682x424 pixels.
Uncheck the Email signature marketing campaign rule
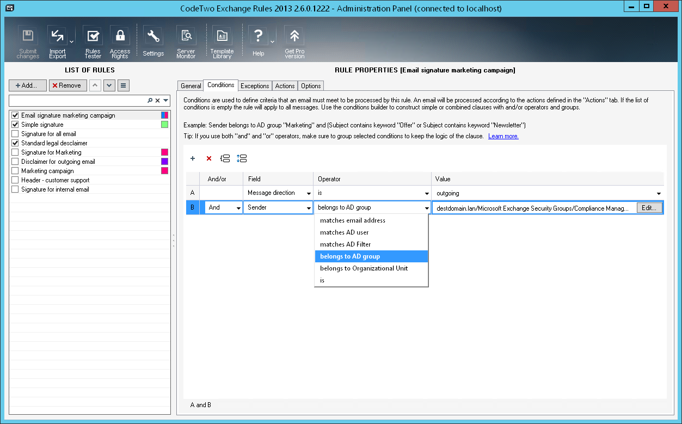click(15, 115)
